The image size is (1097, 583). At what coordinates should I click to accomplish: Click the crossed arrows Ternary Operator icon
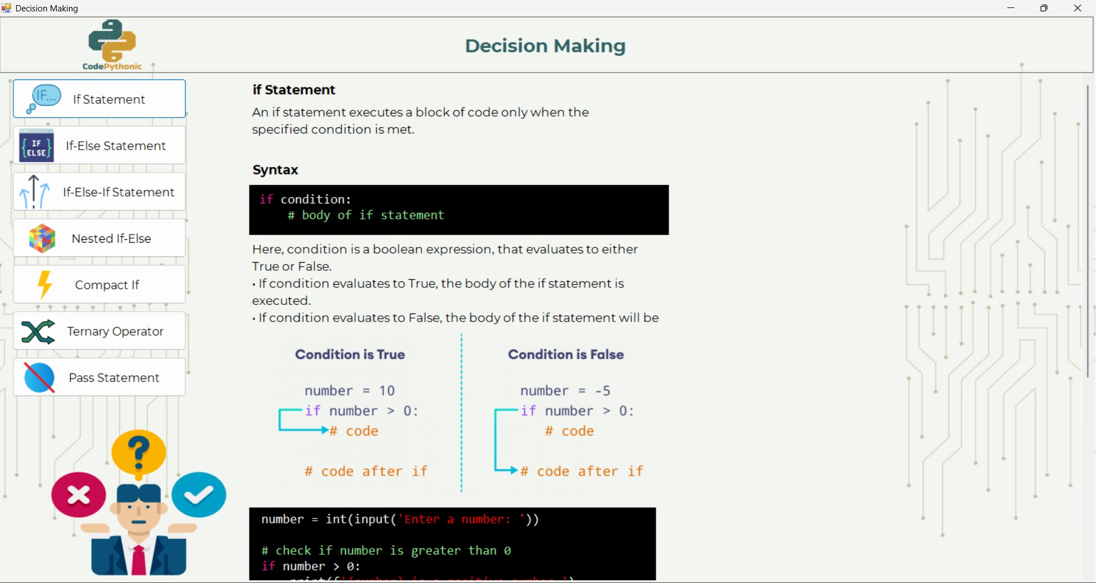[38, 332]
